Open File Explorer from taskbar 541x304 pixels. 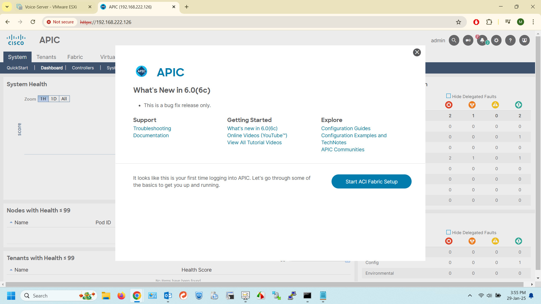pyautogui.click(x=106, y=296)
